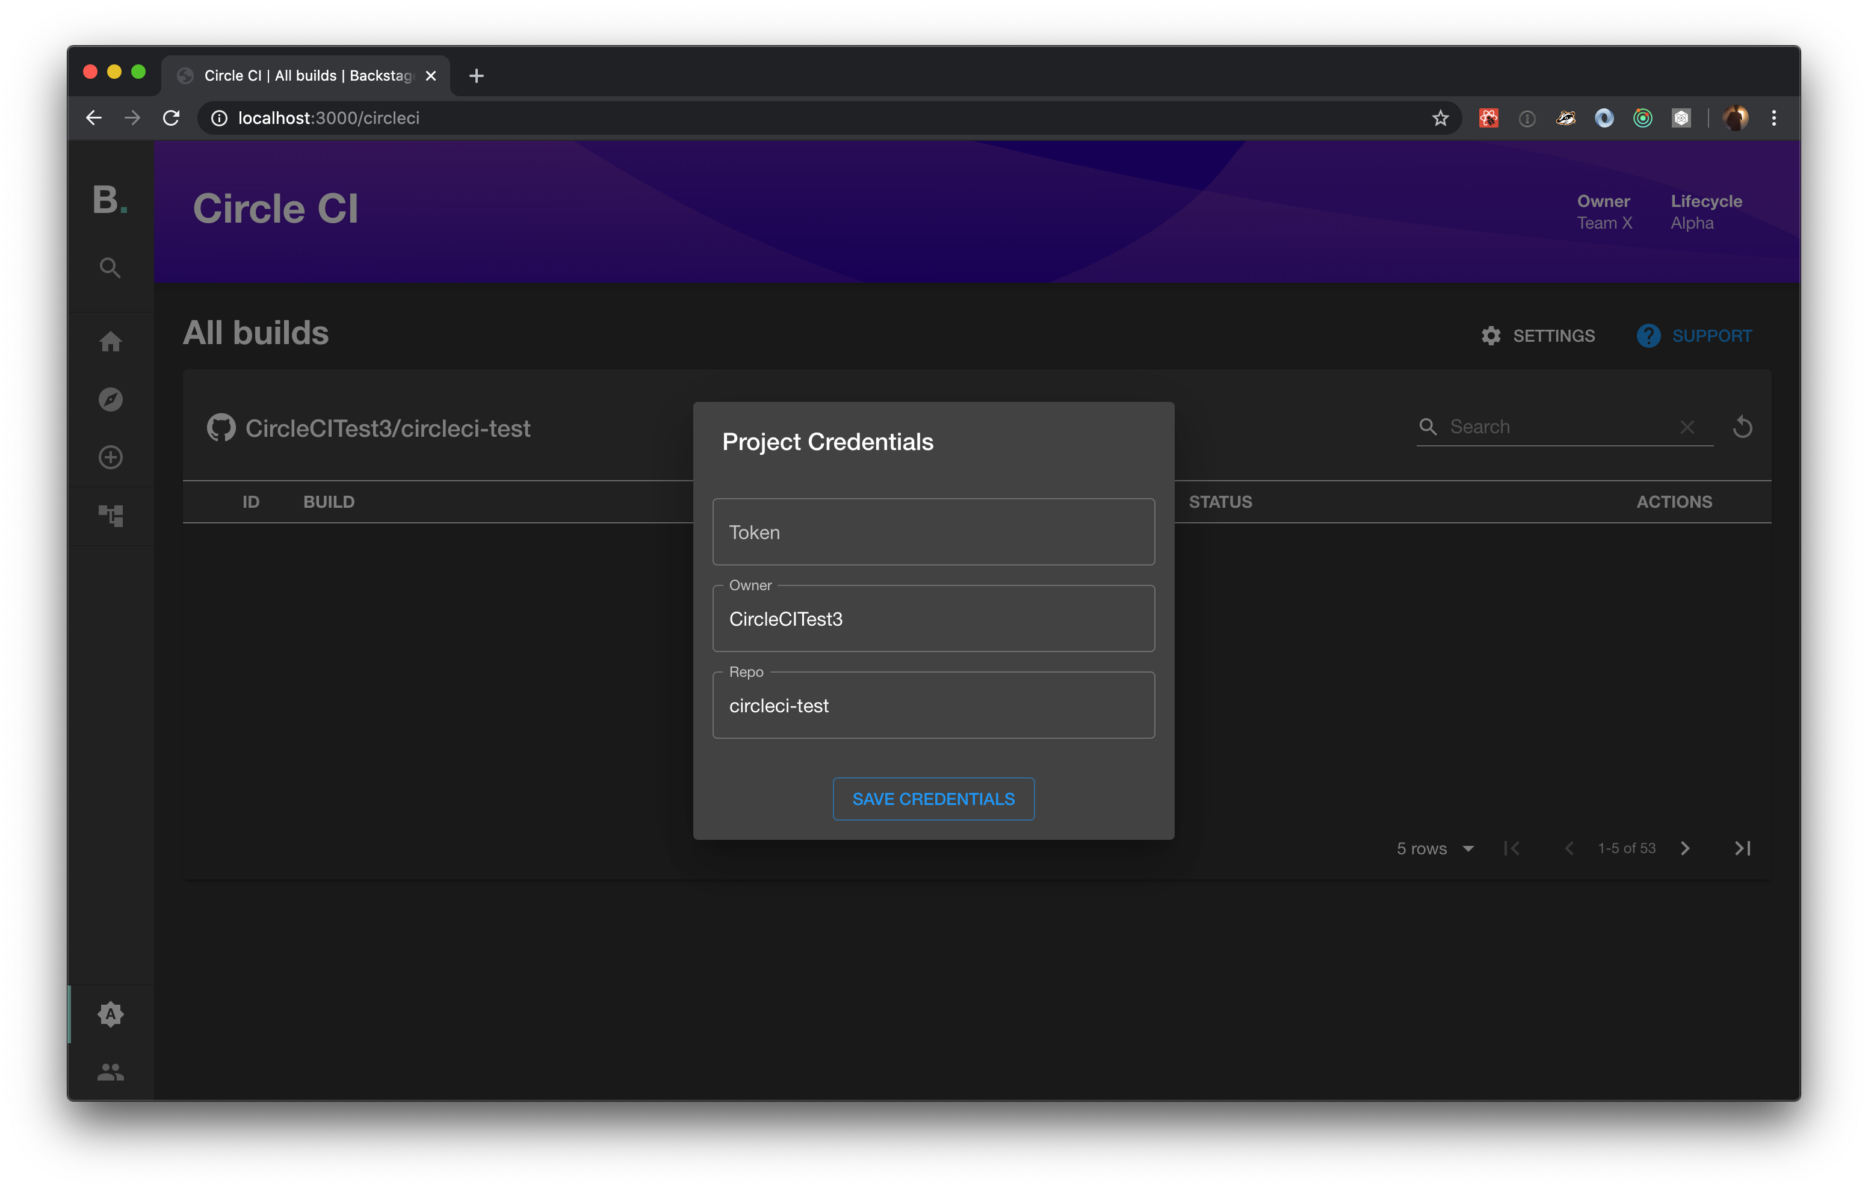Click the Lifecycle Alpha header label
The height and width of the screenshot is (1190, 1868).
[x=1707, y=212]
